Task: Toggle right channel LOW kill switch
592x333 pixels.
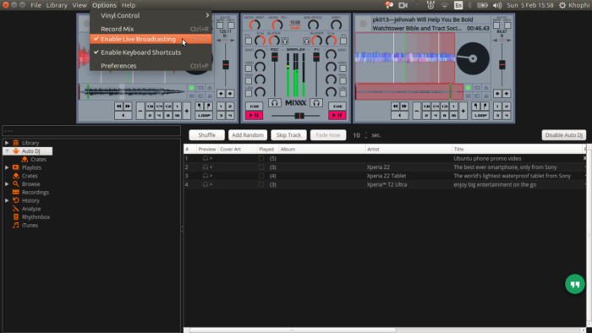Action: point(343,93)
